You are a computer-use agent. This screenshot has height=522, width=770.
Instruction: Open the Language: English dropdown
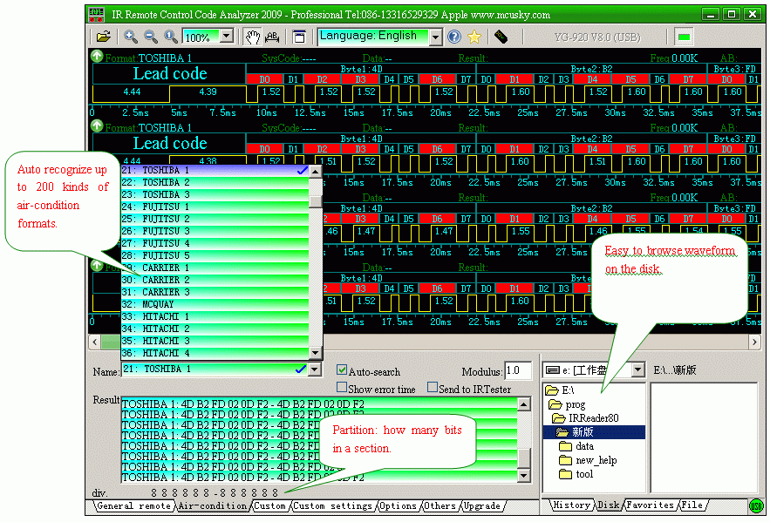[435, 37]
